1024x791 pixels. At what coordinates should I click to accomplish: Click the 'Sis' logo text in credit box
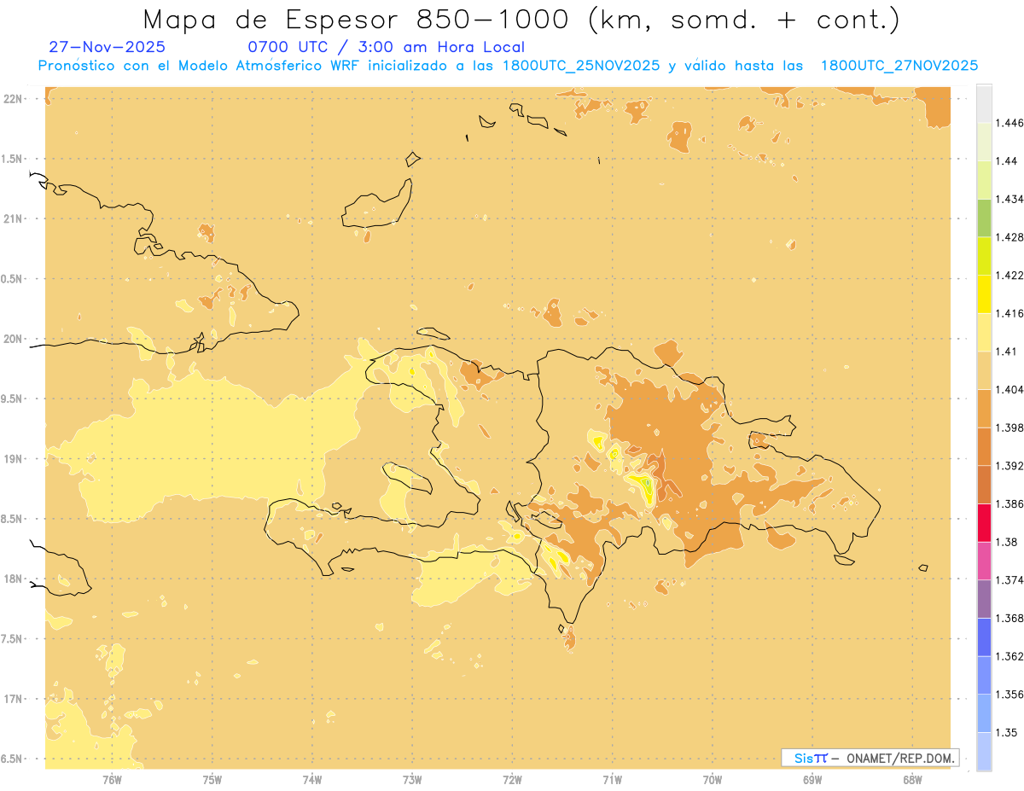click(x=805, y=758)
